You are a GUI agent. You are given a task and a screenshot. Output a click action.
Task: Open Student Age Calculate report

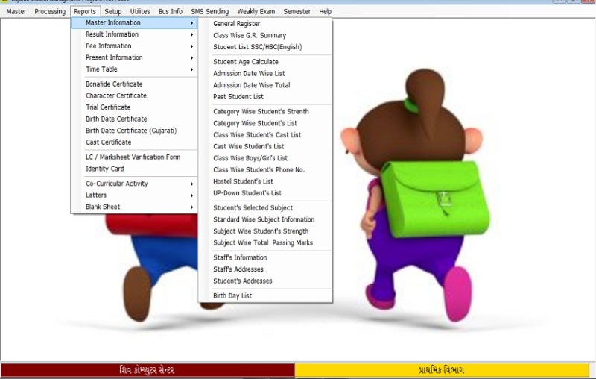coord(245,62)
